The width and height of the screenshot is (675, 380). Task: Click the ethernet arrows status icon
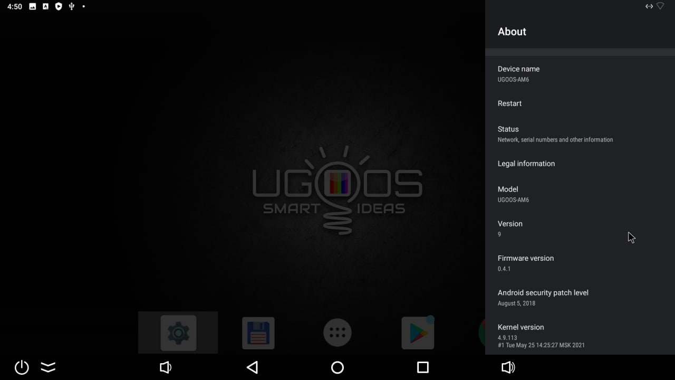click(649, 6)
